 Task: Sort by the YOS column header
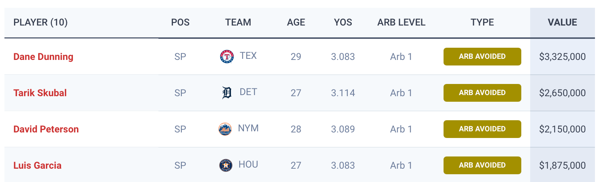(343, 23)
